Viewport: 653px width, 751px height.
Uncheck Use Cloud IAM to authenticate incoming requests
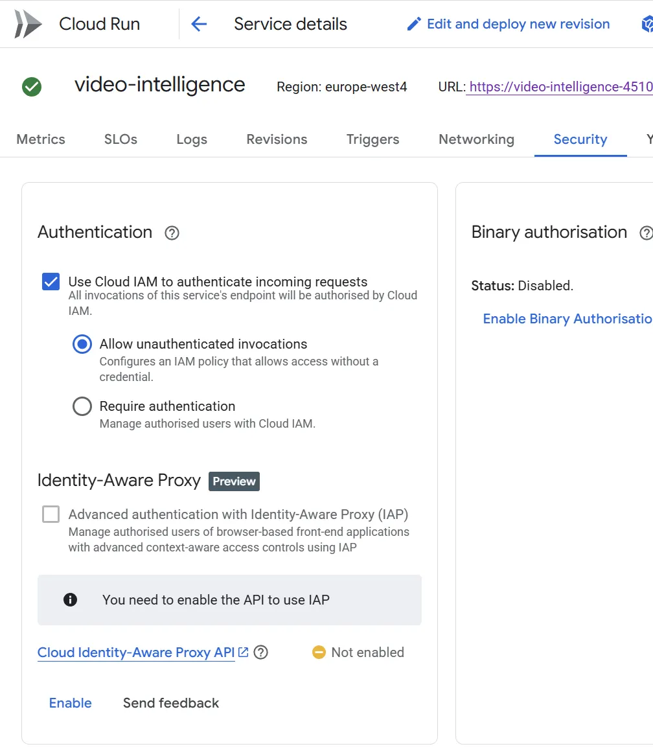pyautogui.click(x=50, y=281)
